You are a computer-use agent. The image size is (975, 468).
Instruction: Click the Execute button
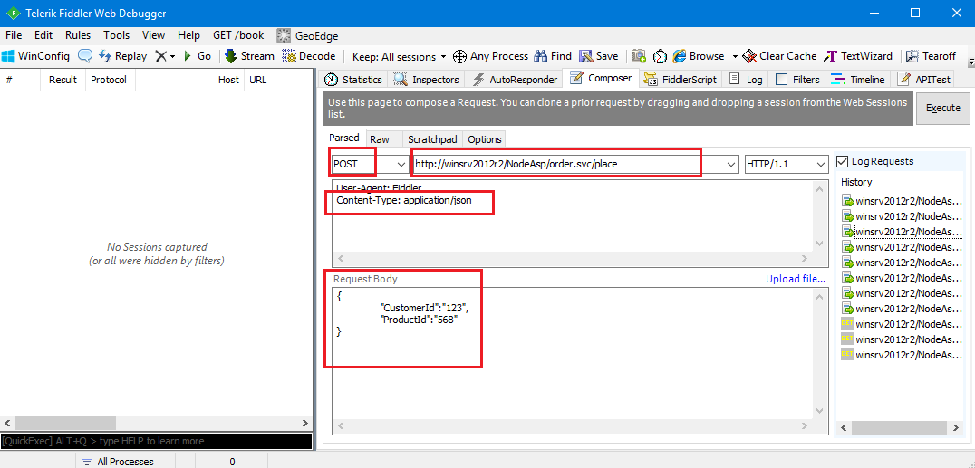[x=942, y=108]
